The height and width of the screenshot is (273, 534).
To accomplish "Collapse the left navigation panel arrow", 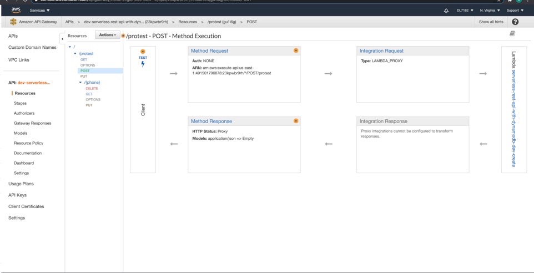I will pos(62,39).
